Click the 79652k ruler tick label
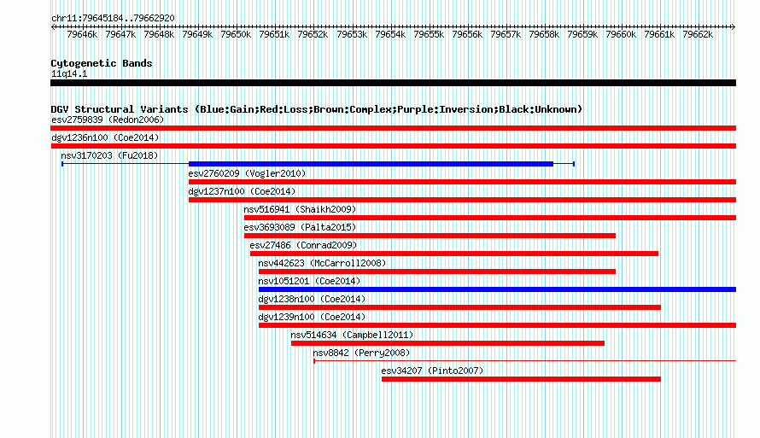760x438 pixels. pyautogui.click(x=313, y=34)
